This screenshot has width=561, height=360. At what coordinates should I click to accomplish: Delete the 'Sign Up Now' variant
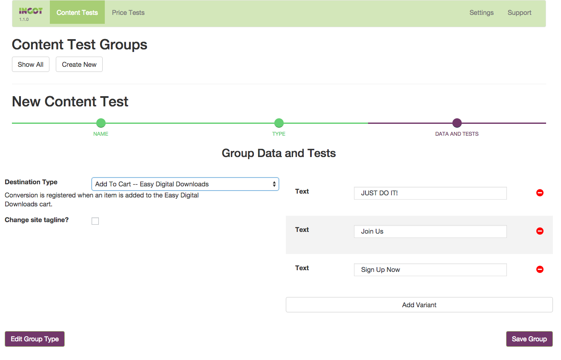[540, 269]
